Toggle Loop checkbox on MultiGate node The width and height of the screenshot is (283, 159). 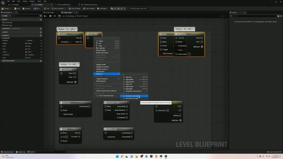point(184,50)
